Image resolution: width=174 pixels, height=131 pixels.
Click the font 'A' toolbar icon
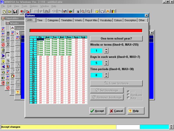(x=78, y=12)
